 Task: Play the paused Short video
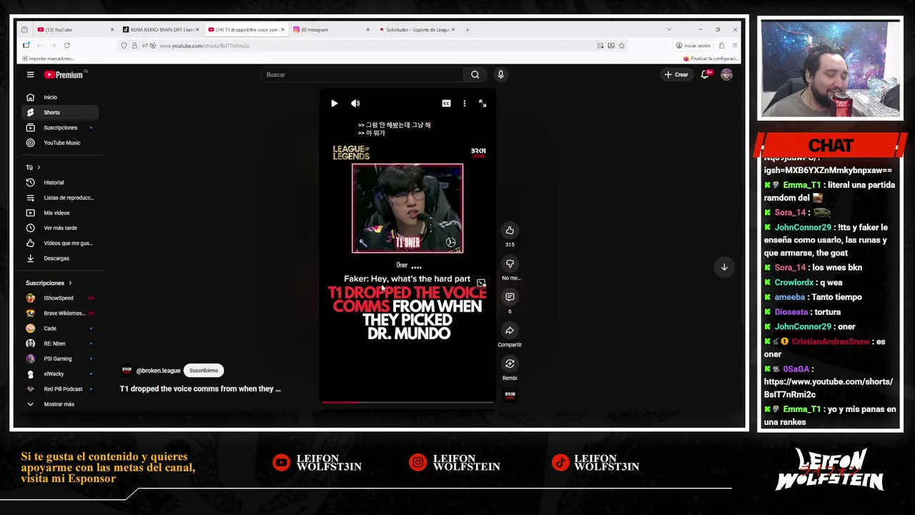[334, 104]
